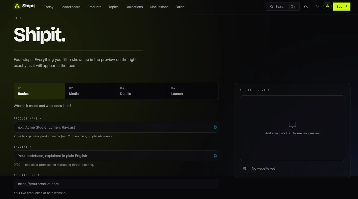Image resolution: width=358 pixels, height=199 pixels.
Task: Open Collections in the navbar
Action: (134, 7)
